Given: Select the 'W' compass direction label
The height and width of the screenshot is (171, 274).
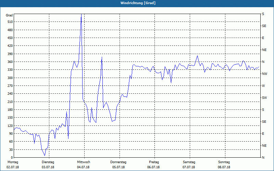Looking at the screenshot, I should pyautogui.click(x=263, y=86).
